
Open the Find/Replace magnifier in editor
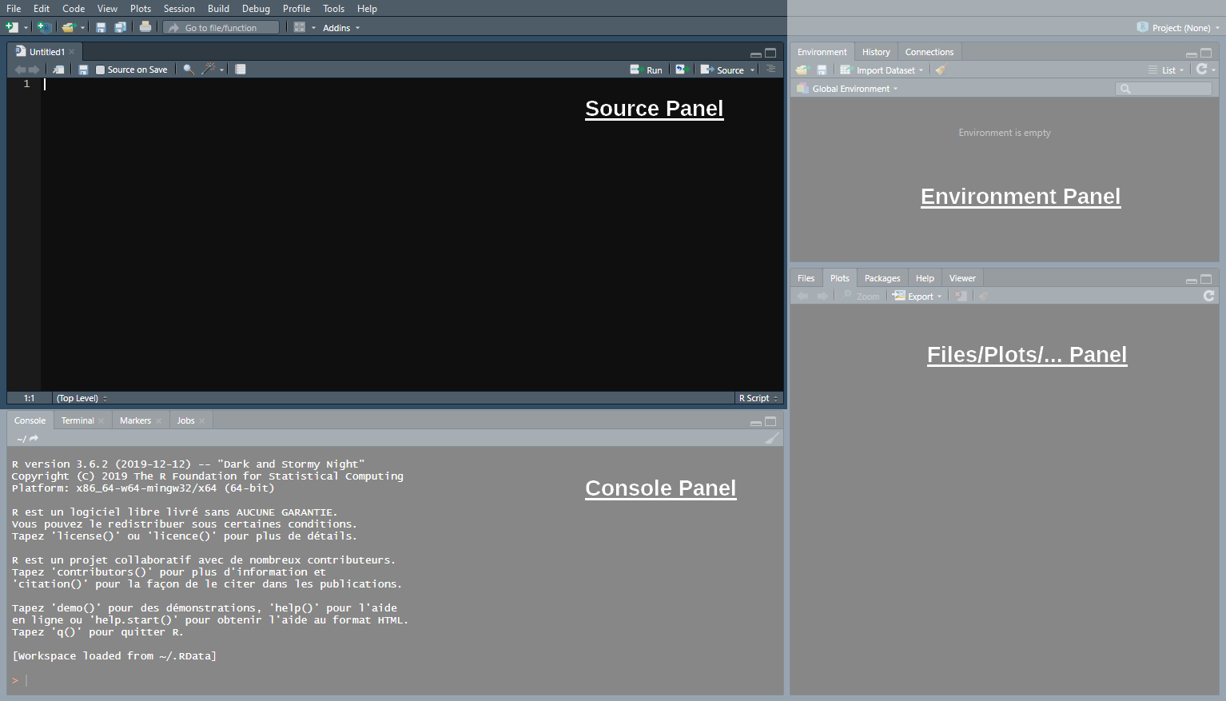(189, 70)
